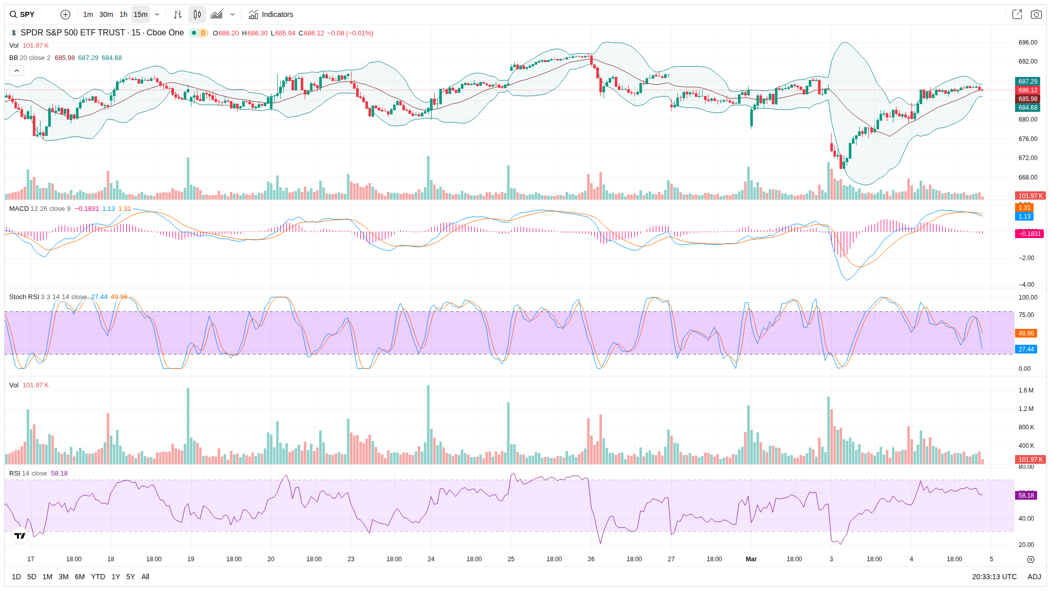The width and height of the screenshot is (1051, 591).
Task: Expand the chart style dropdown arrow
Action: click(x=232, y=14)
